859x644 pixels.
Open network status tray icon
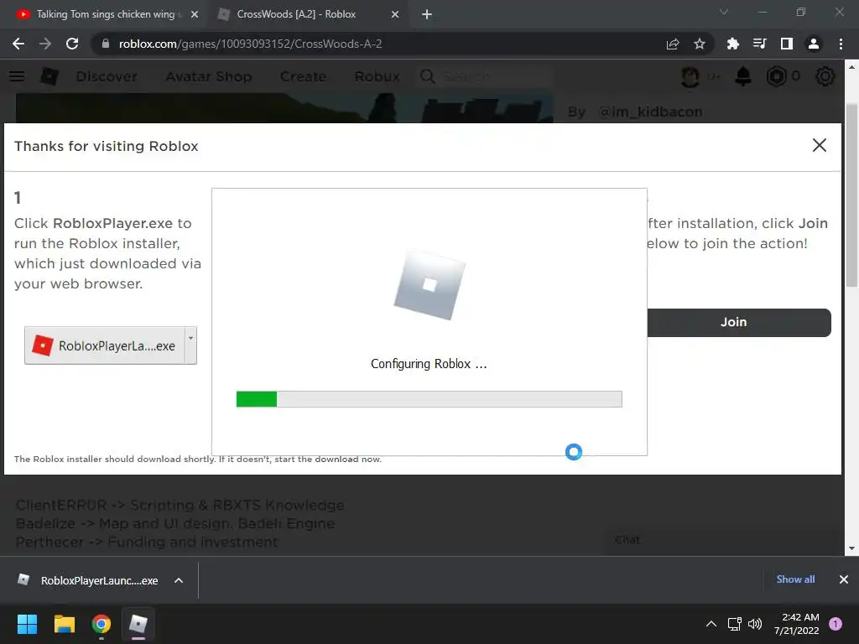coord(734,624)
